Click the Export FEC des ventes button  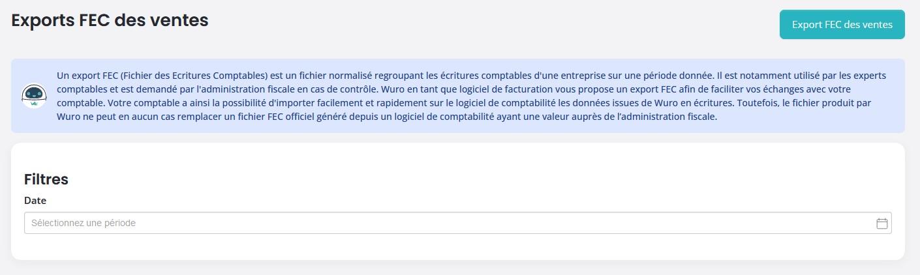coord(842,25)
